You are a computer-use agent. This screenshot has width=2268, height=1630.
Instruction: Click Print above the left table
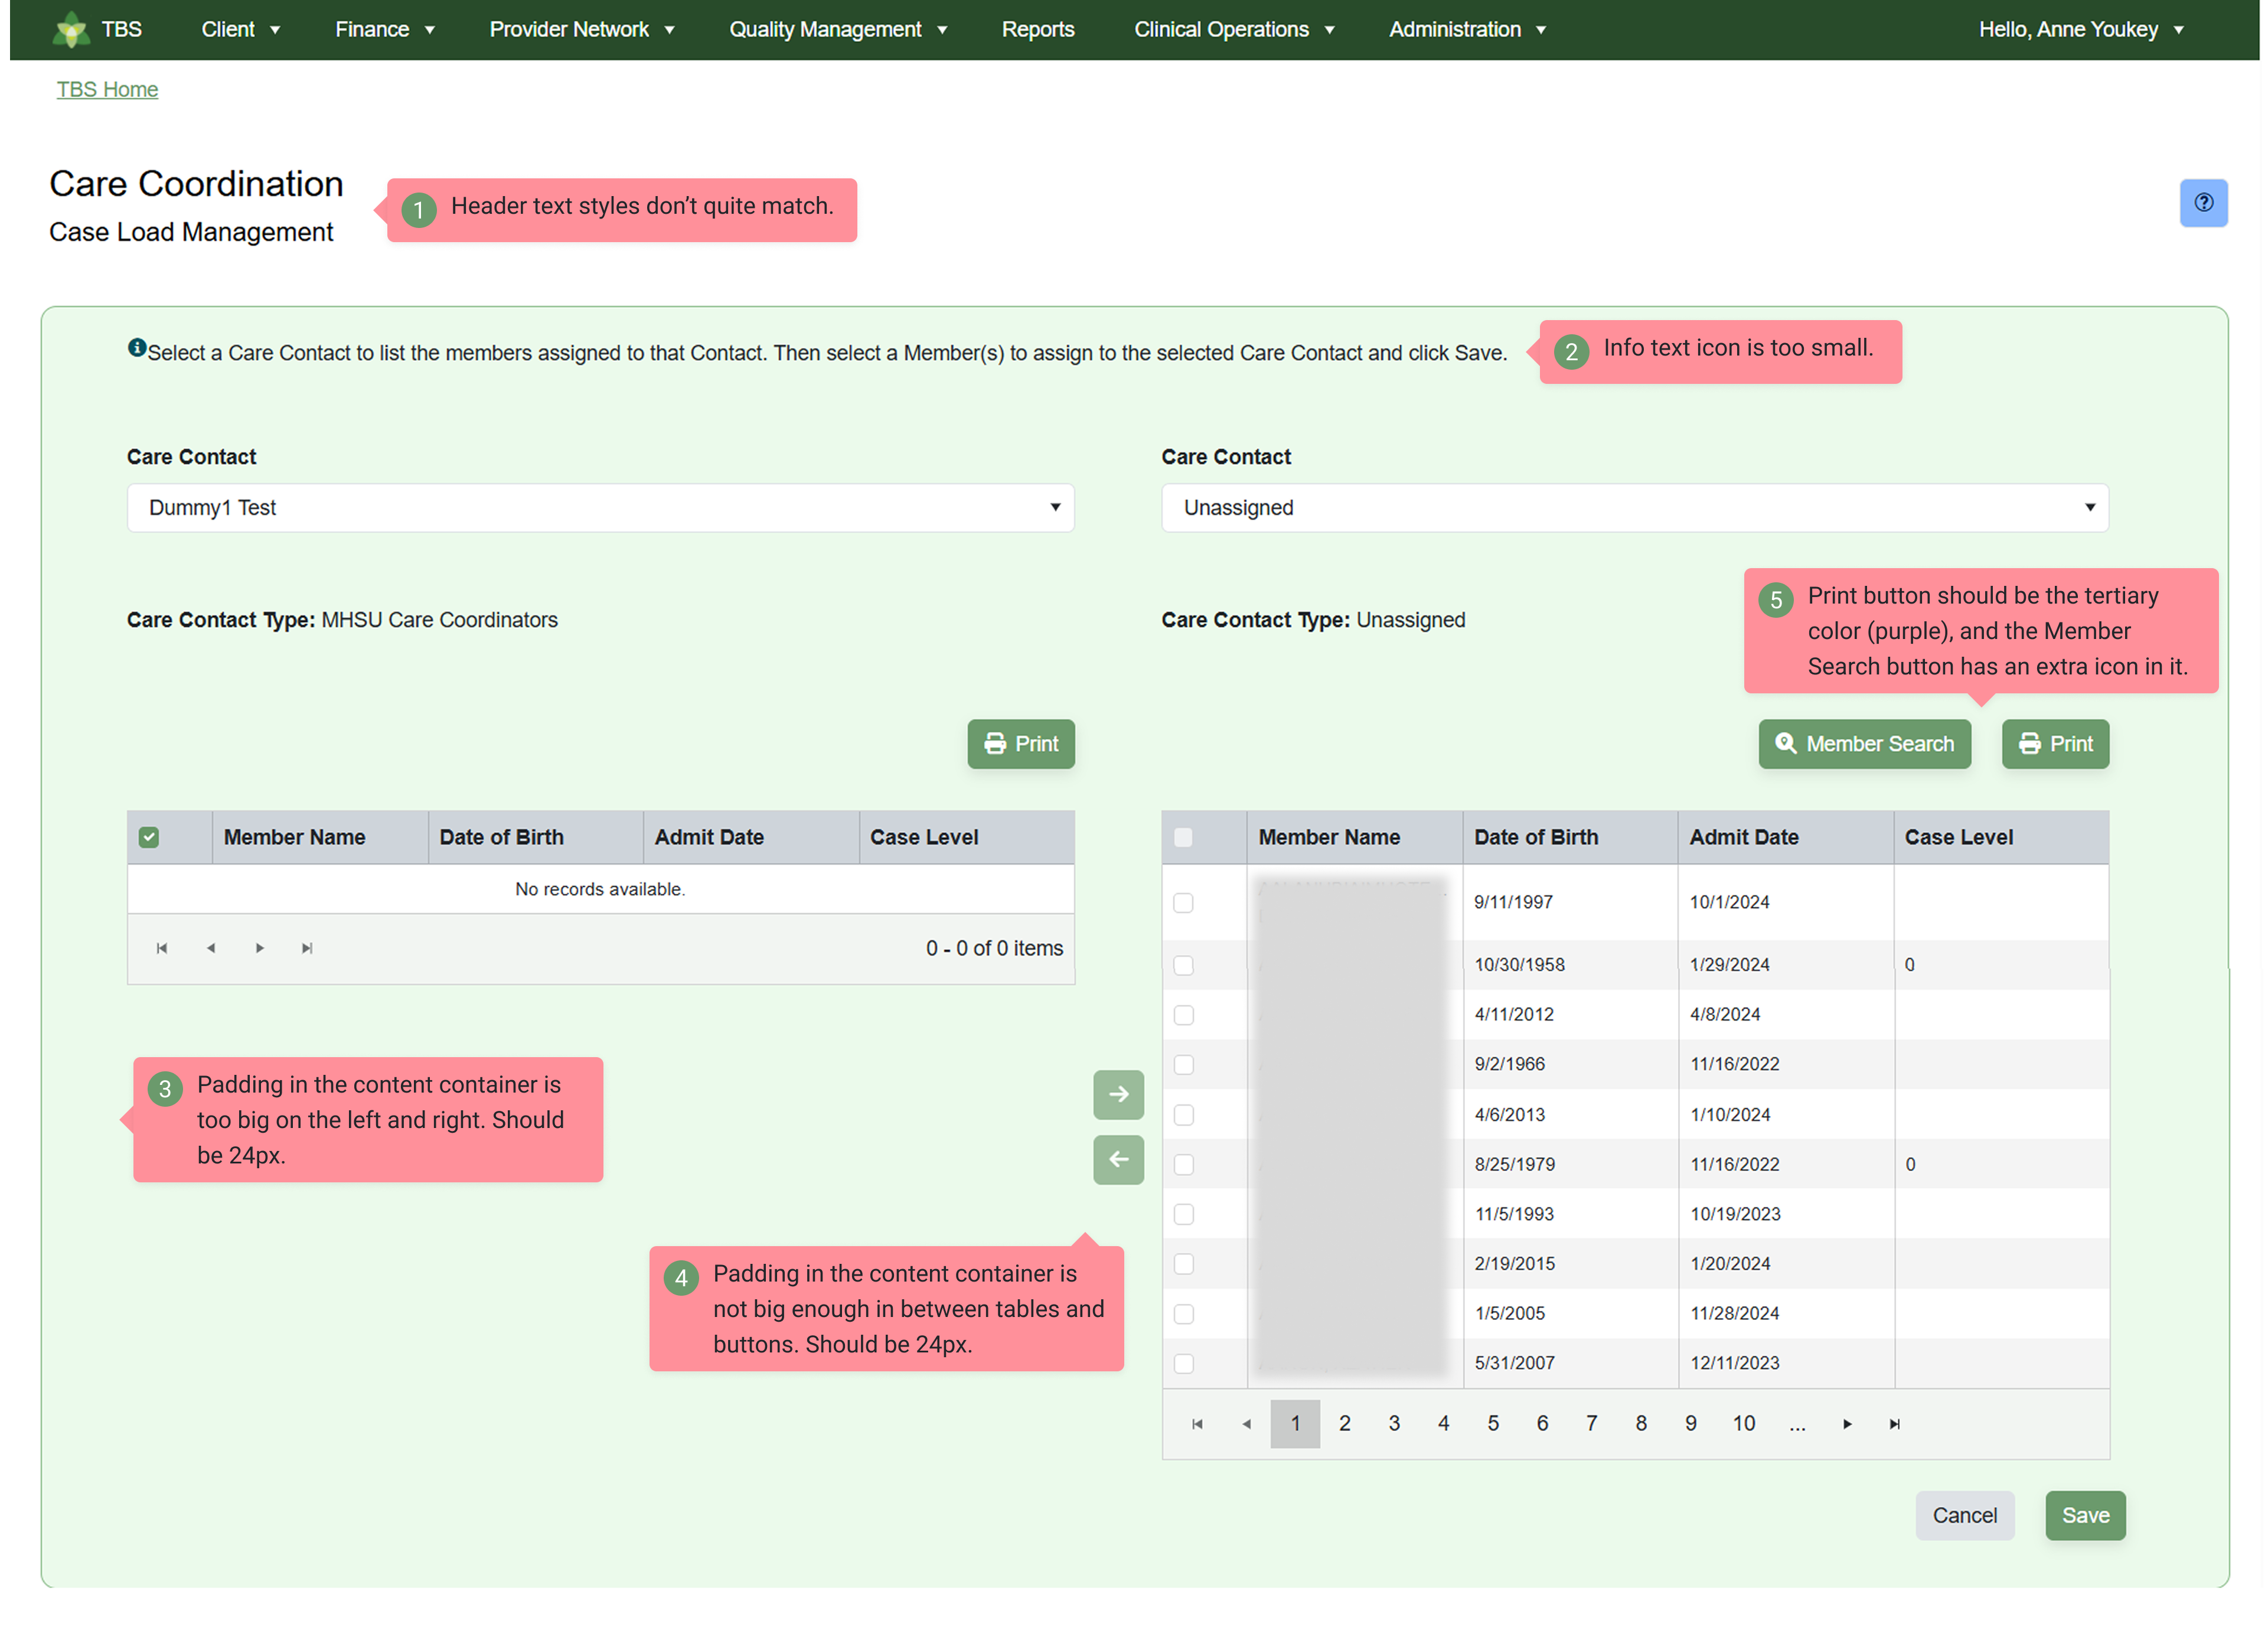coord(1021,744)
